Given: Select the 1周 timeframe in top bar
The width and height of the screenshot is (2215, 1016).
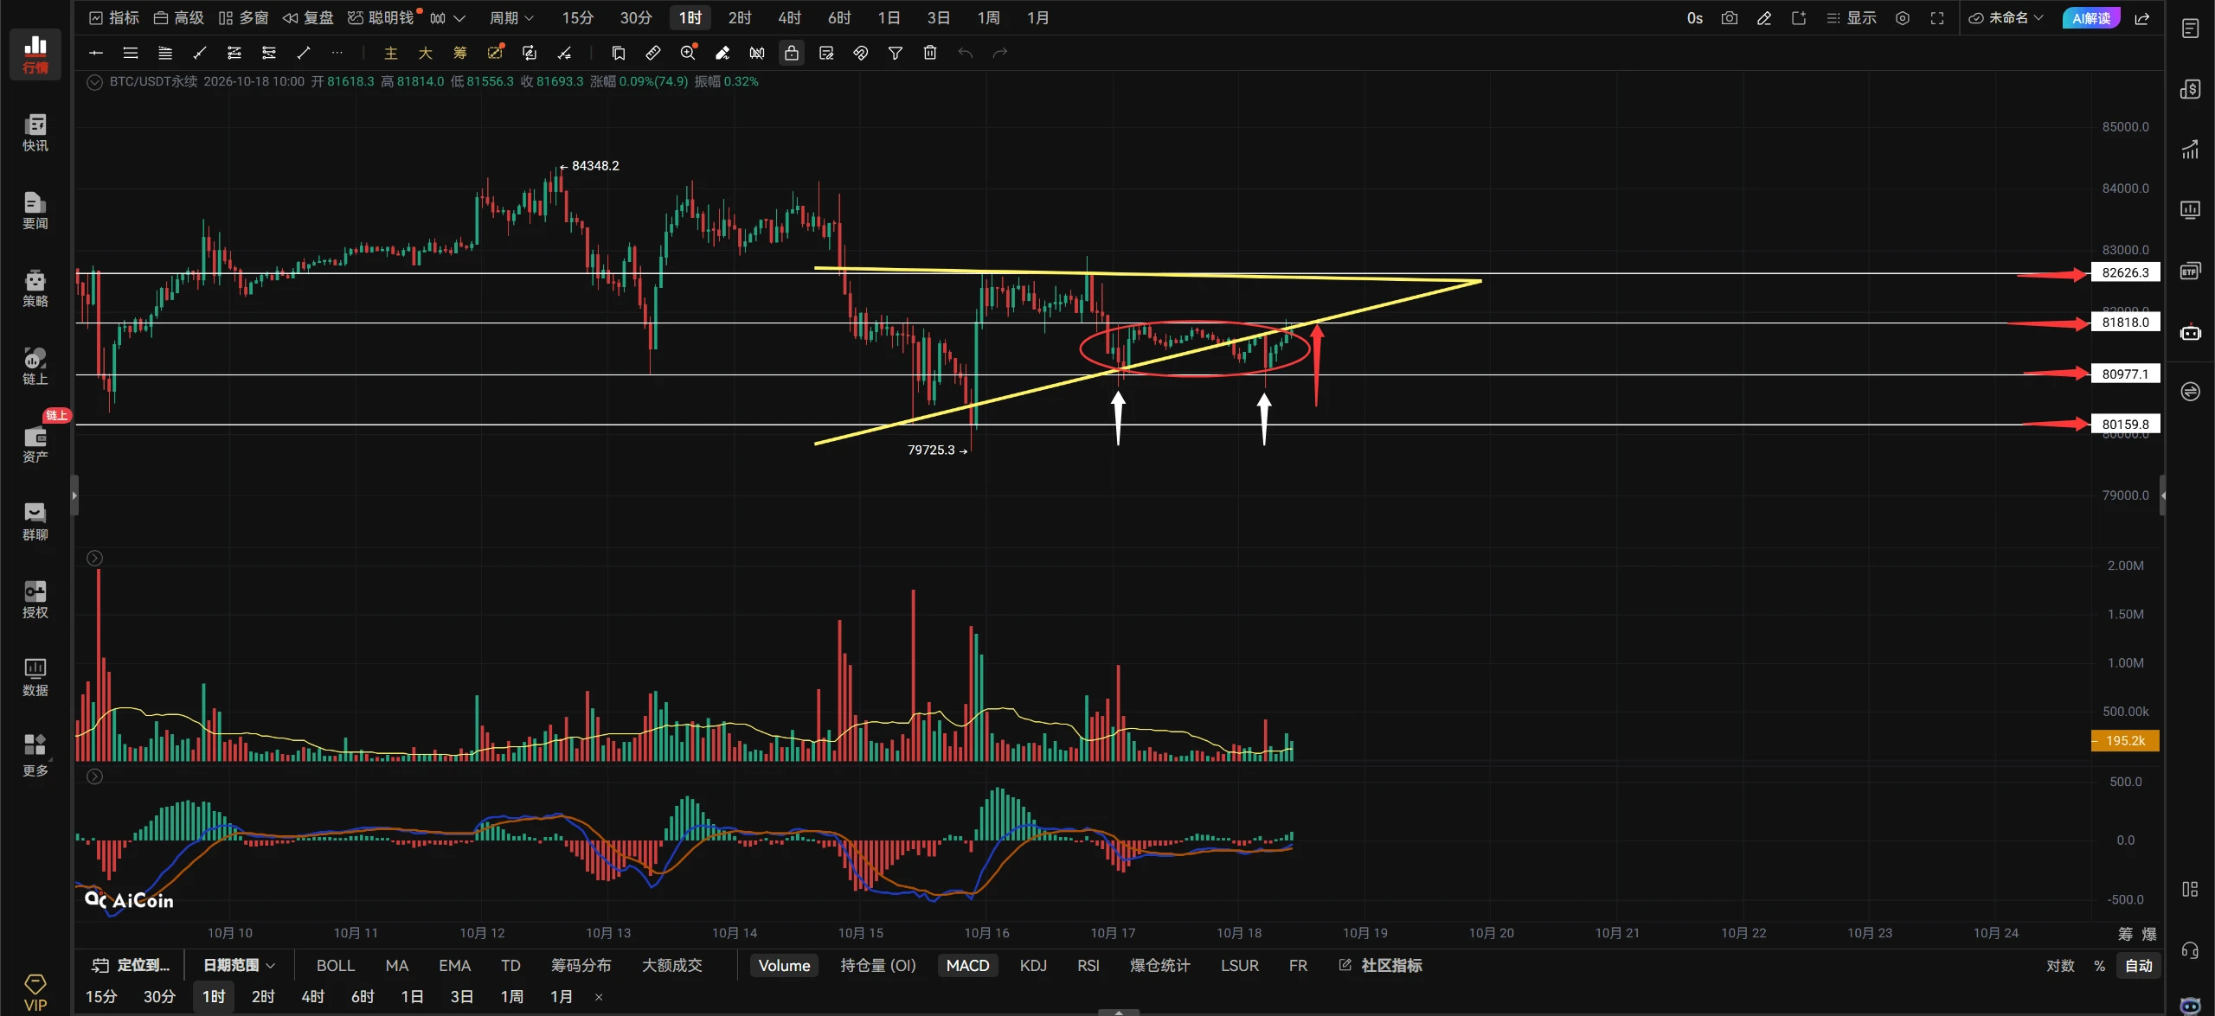Looking at the screenshot, I should click(988, 18).
